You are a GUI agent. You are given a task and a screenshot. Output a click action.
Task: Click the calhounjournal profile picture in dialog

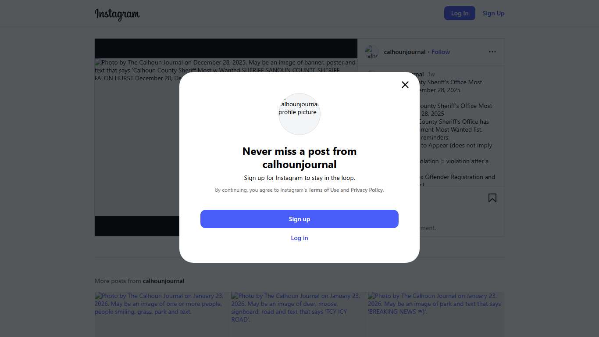[x=299, y=114]
